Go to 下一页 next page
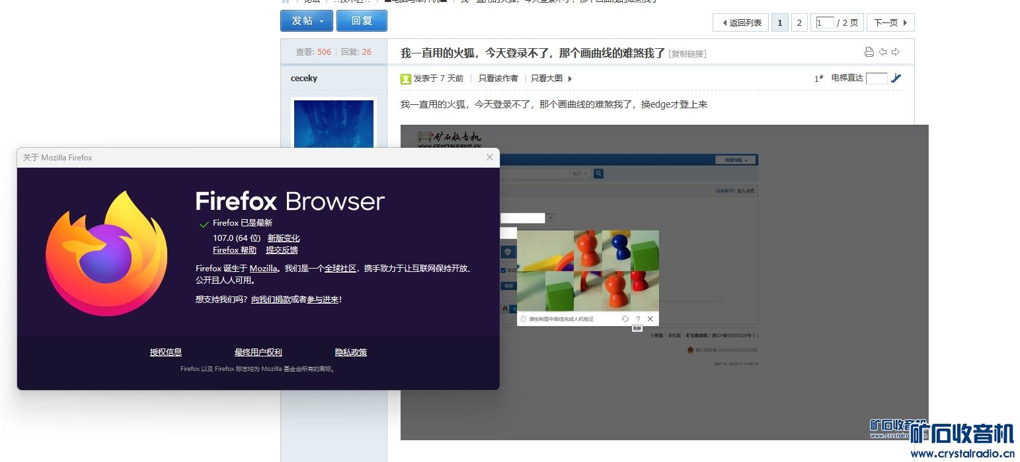The image size is (1020, 462). click(890, 22)
